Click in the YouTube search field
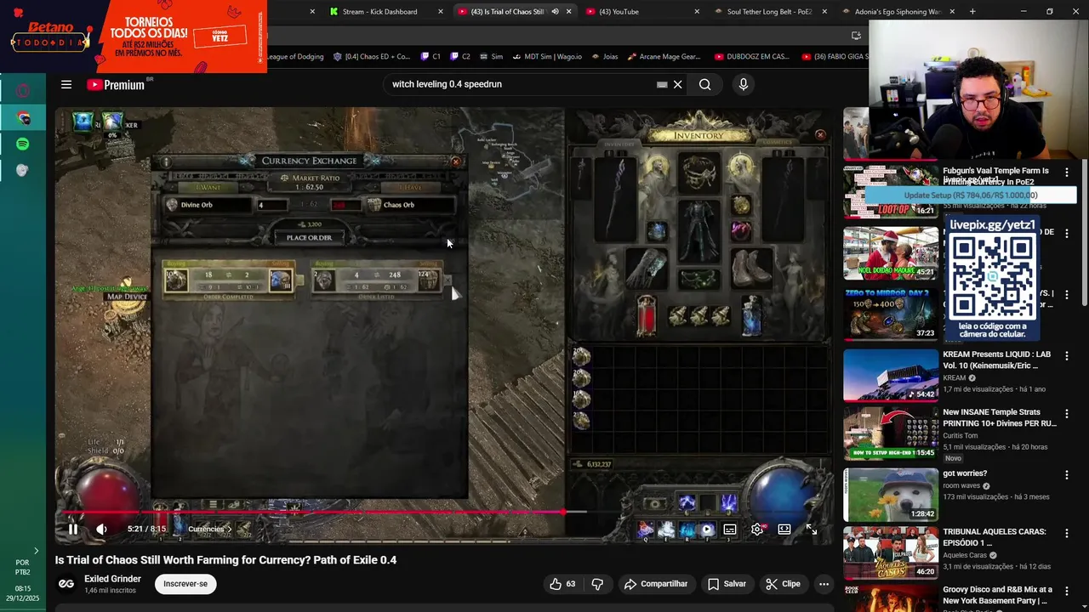The image size is (1089, 612). [519, 84]
